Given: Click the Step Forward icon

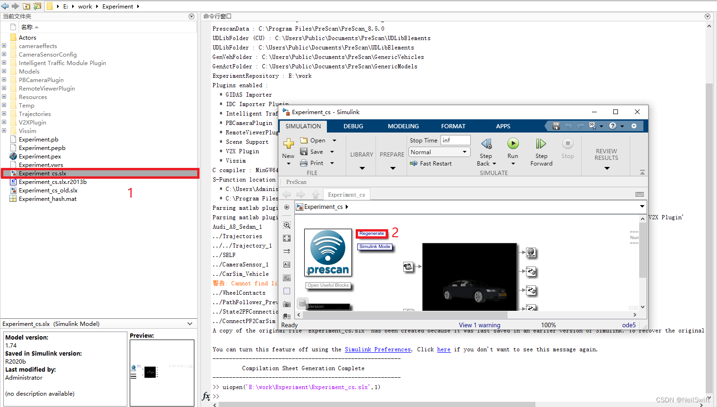Looking at the screenshot, I should click(x=541, y=143).
